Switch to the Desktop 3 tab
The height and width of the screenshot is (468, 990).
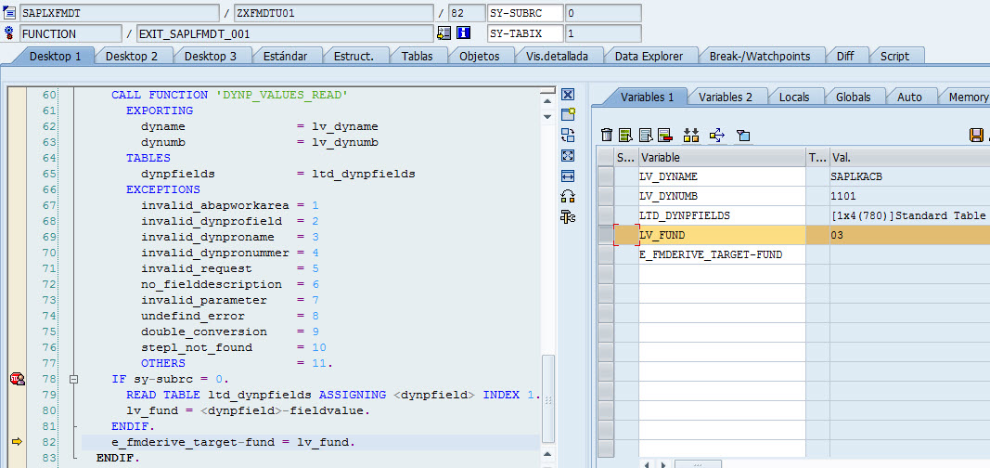[211, 57]
